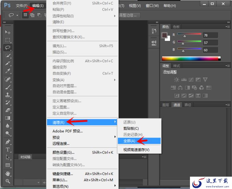
Task: Open the Properties panel icon
Action: [x=154, y=43]
